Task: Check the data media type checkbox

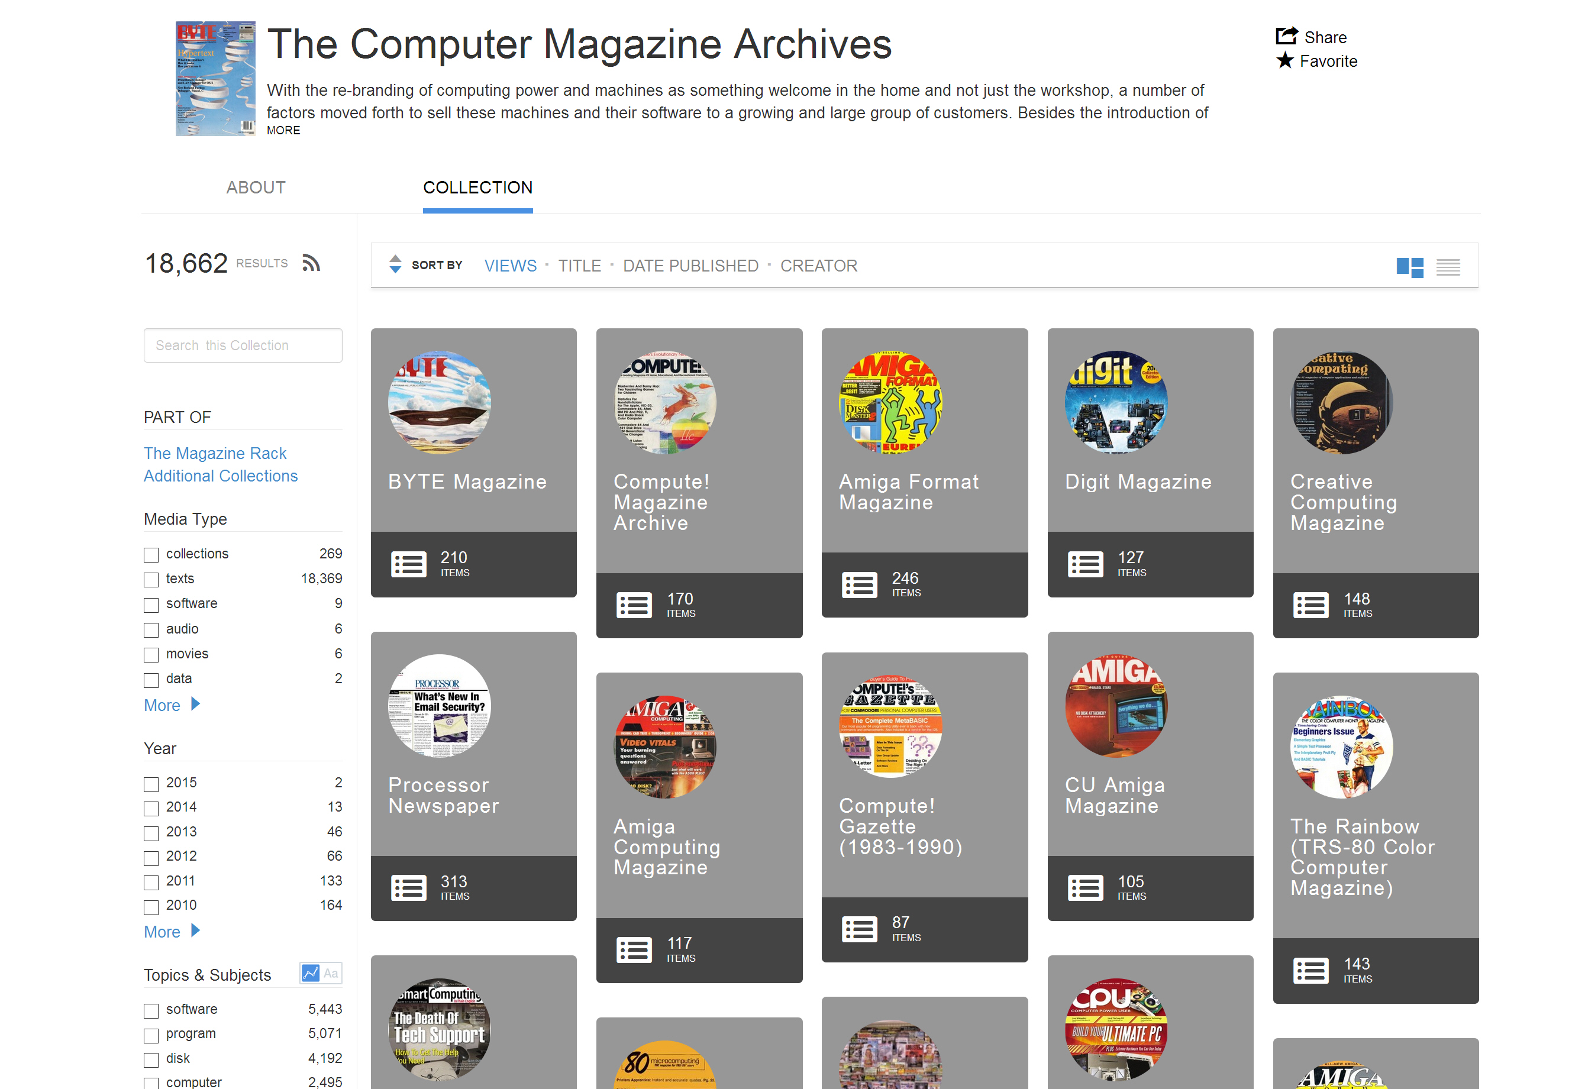Action: (151, 680)
